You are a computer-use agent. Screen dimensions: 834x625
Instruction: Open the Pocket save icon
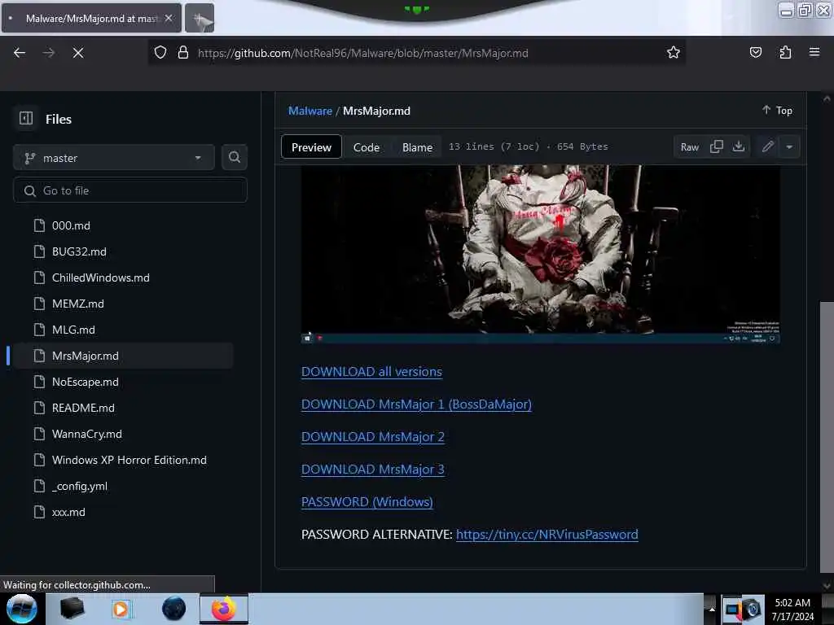pos(755,52)
